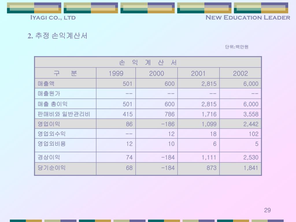
Task: Click the '매출원가' row label
Action: pos(49,93)
